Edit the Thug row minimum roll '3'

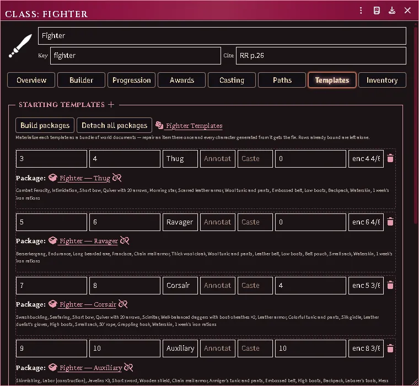point(51,158)
